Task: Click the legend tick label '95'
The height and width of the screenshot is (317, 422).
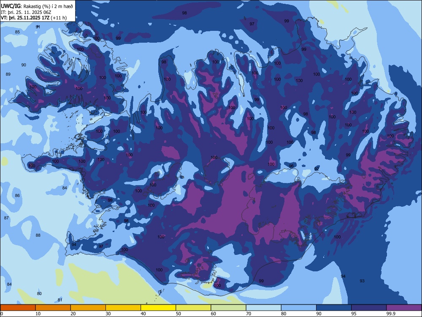Action: tap(354, 314)
